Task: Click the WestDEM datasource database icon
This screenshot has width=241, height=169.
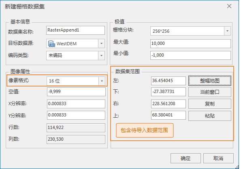Action: (51, 44)
